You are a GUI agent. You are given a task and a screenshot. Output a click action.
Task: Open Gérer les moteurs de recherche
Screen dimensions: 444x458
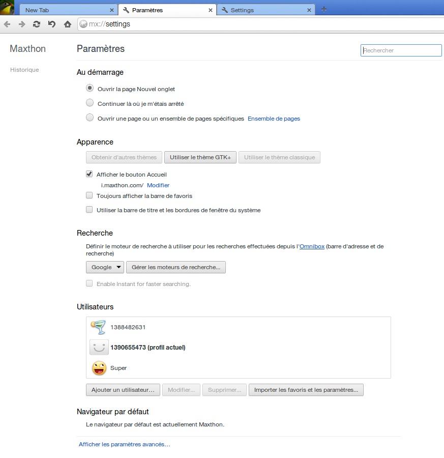click(x=176, y=267)
